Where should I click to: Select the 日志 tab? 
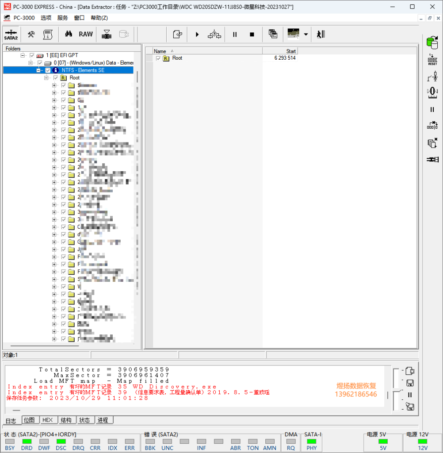(11, 421)
